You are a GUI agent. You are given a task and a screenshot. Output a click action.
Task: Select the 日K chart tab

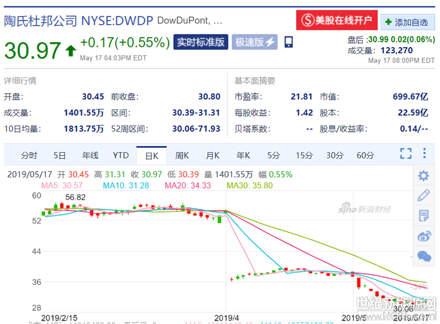point(151,156)
